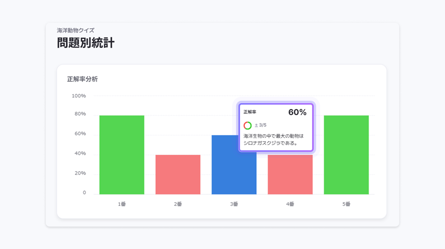Click the 60% value in the tooltip

pos(297,113)
